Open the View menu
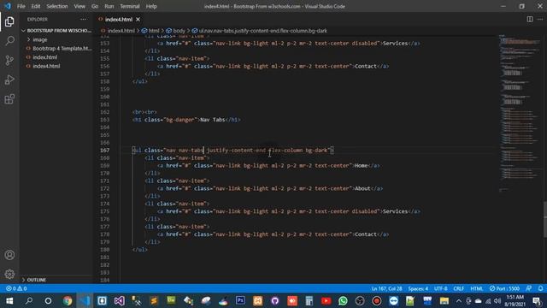The image size is (547, 308). [x=79, y=6]
